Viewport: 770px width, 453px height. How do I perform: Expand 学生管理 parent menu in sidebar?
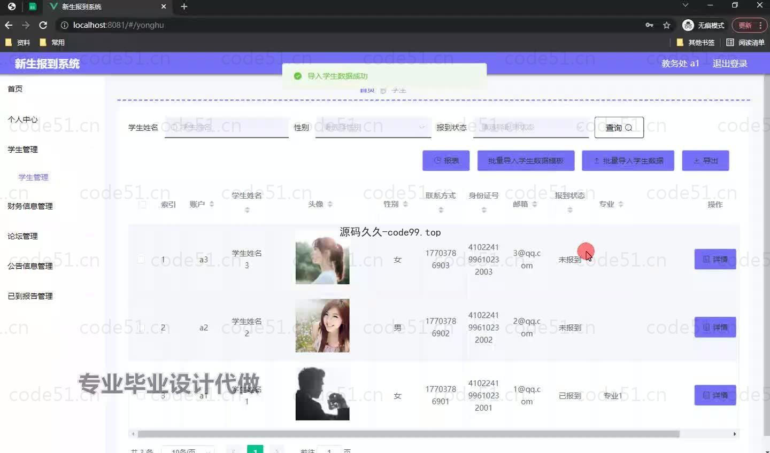tap(22, 150)
